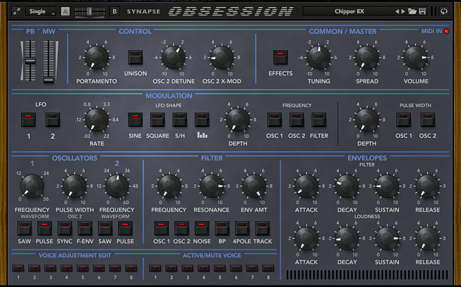The height and width of the screenshot is (287, 461).
Task: Click the master Volume knob
Action: pyautogui.click(x=415, y=57)
